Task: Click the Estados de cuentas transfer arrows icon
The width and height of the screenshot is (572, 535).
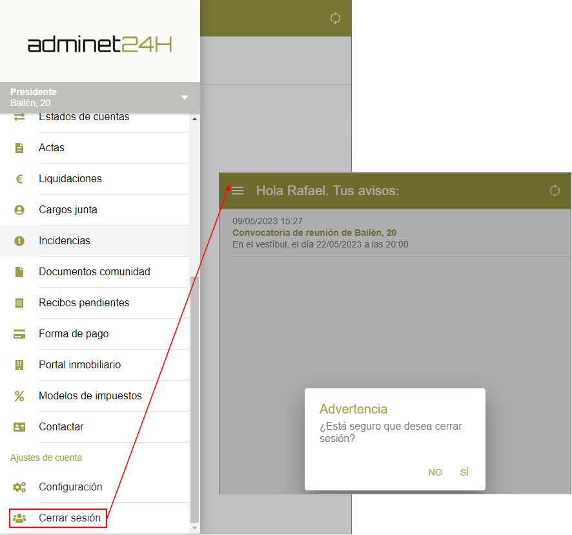Action: pyautogui.click(x=19, y=117)
